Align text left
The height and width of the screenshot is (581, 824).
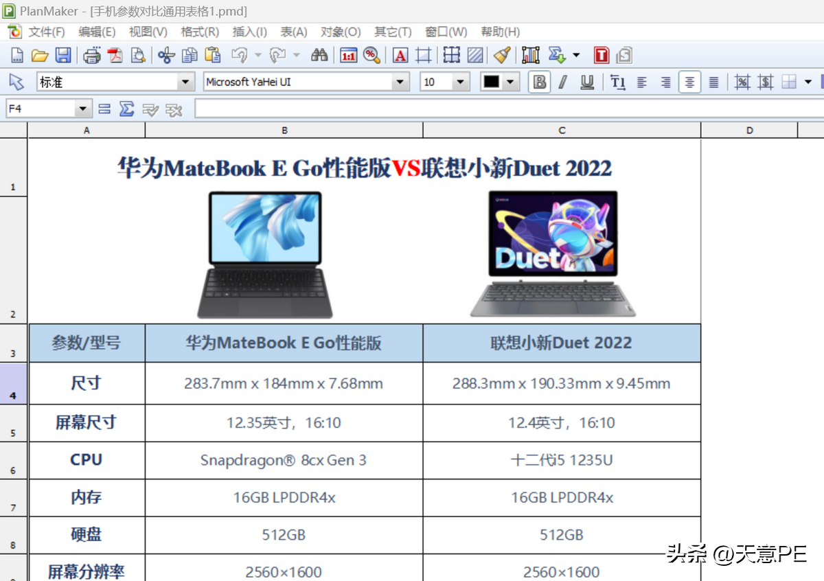coord(642,82)
